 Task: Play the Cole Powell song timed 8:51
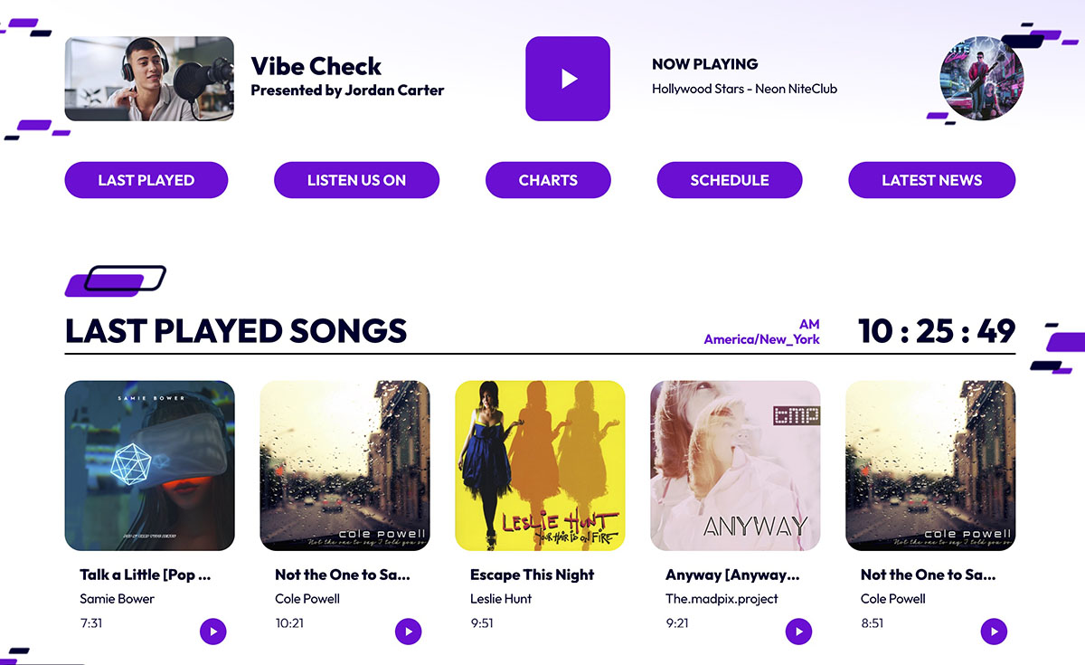[994, 632]
